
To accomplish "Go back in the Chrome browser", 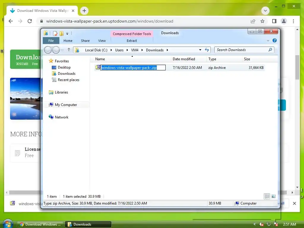I will point(11,21).
